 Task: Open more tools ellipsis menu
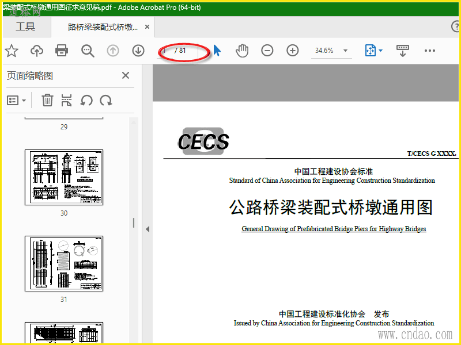point(430,51)
